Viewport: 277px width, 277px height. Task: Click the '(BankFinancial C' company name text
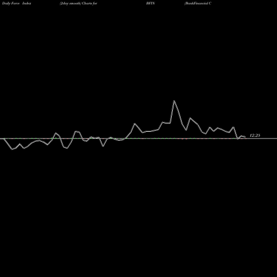coord(198,3)
